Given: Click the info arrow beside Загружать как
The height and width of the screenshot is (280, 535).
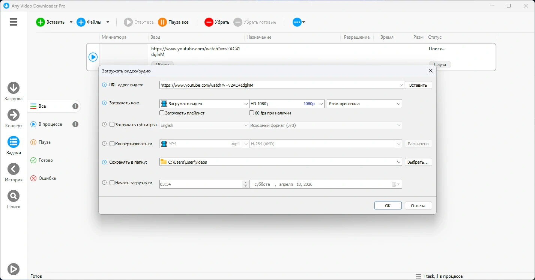Looking at the screenshot, I should pyautogui.click(x=104, y=103).
